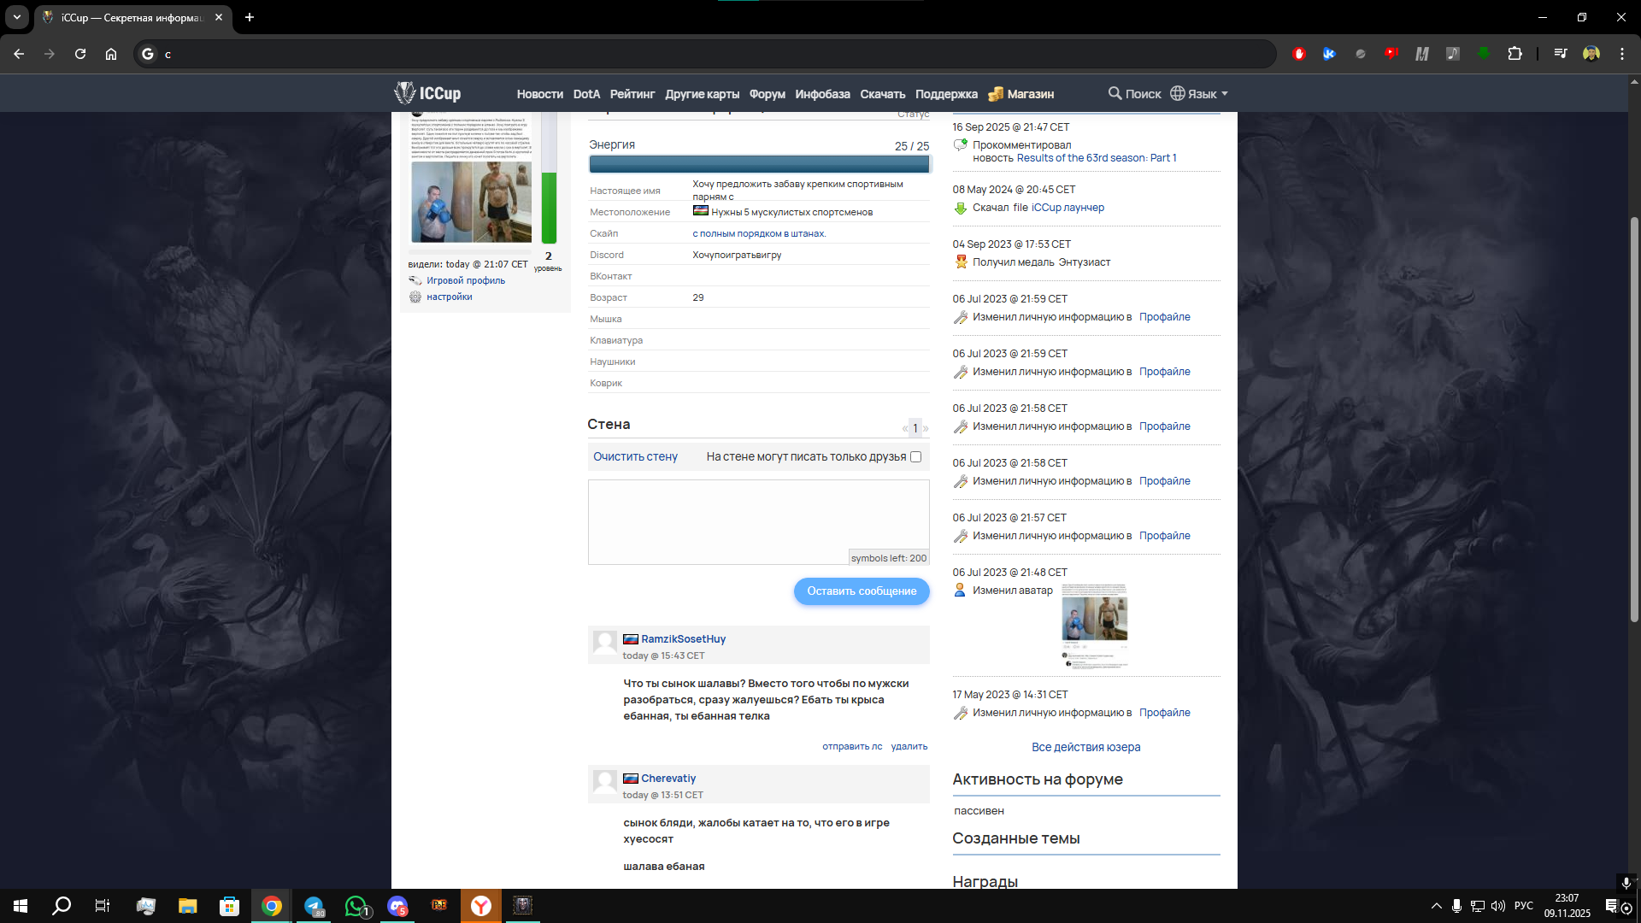The image size is (1641, 923).
Task: Show hidden system tray icons chevron
Action: [1436, 906]
